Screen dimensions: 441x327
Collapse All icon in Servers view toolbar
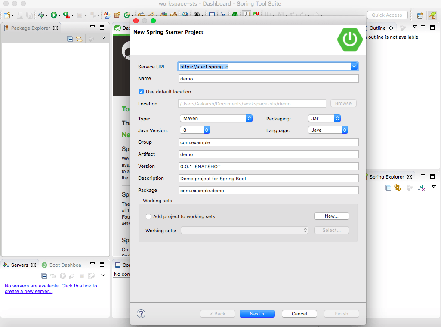[44, 276]
